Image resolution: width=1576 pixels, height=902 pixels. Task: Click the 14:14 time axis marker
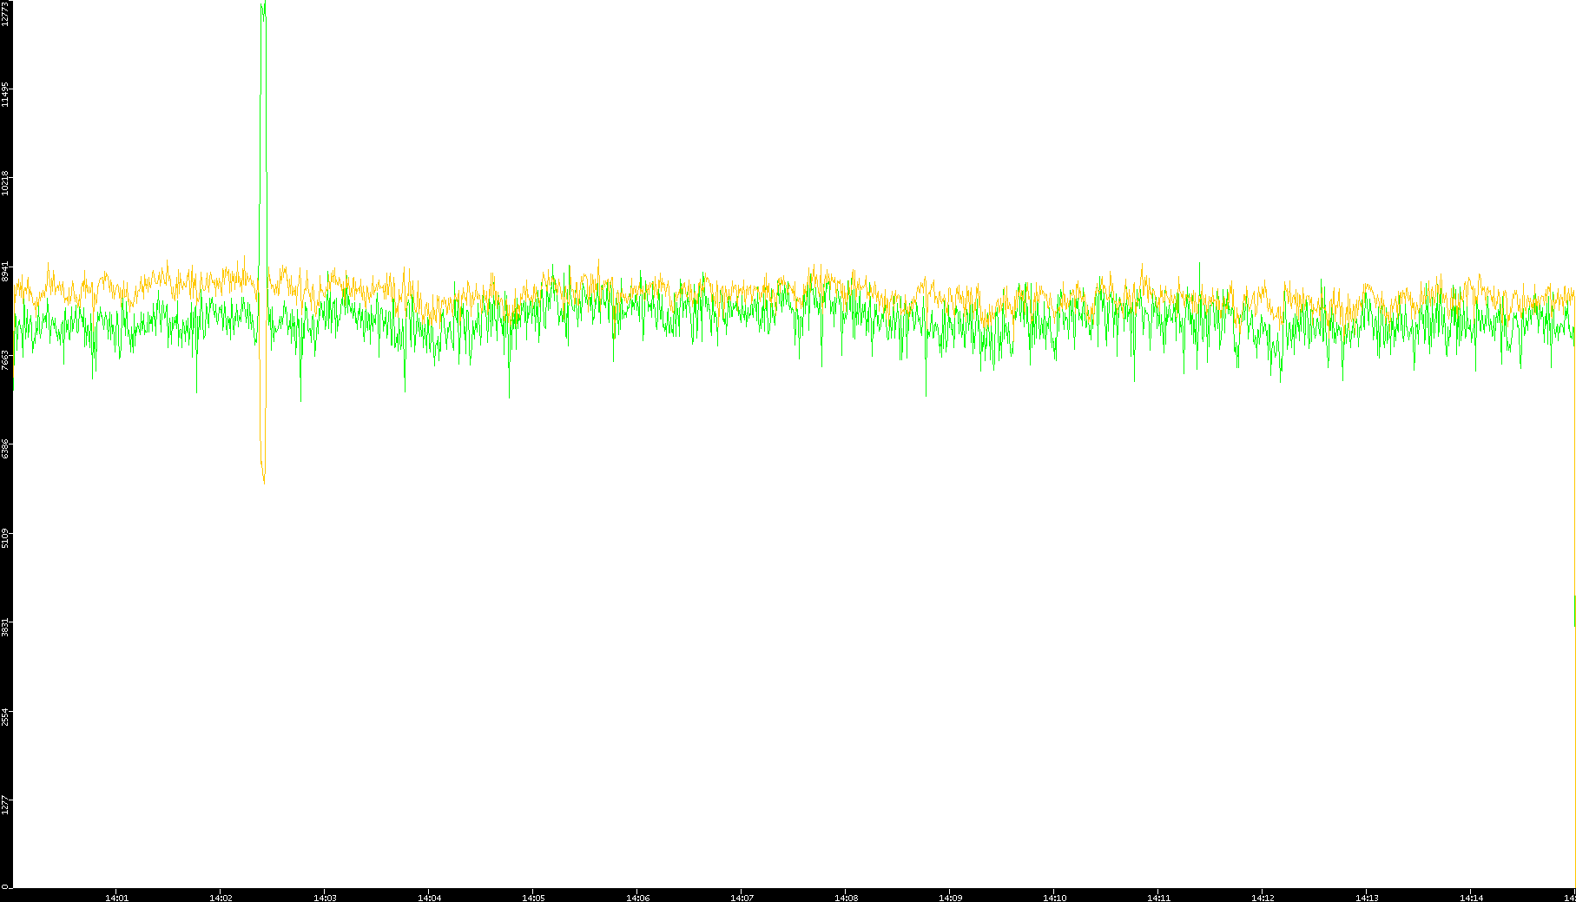click(1471, 898)
